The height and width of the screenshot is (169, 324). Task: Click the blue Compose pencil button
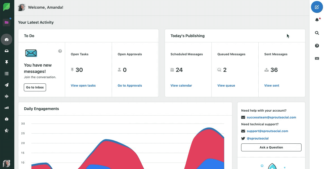(317, 7)
